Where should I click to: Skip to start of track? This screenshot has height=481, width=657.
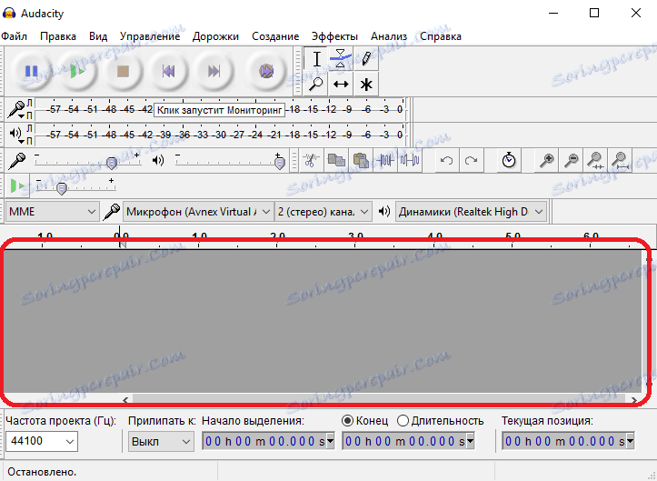point(168,71)
